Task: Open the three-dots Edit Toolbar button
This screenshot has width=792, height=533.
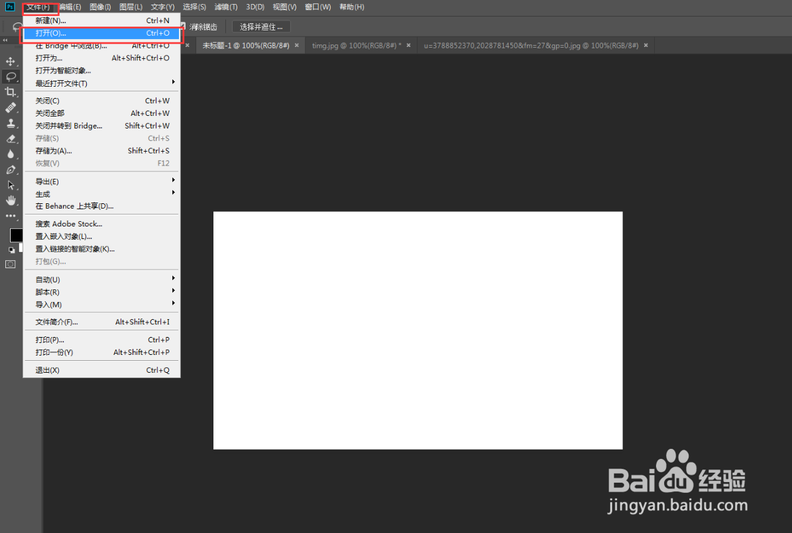Action: [x=11, y=216]
